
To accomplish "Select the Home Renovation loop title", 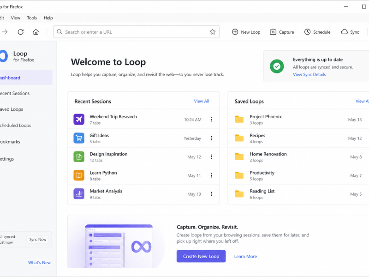I will pos(268,154).
